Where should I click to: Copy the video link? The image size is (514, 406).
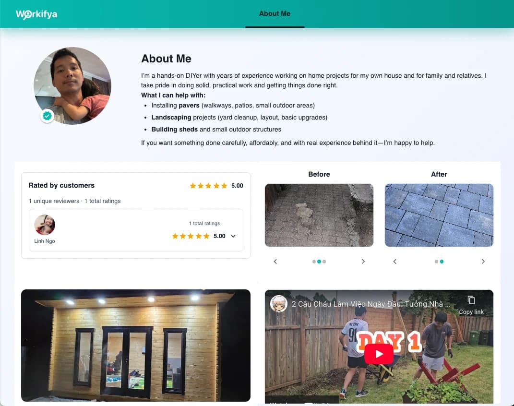click(471, 305)
